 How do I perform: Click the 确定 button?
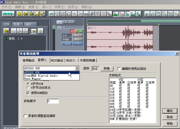170,111
